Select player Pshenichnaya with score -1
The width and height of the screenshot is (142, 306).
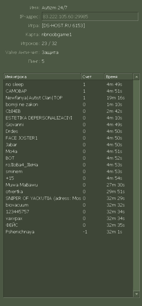(68, 232)
